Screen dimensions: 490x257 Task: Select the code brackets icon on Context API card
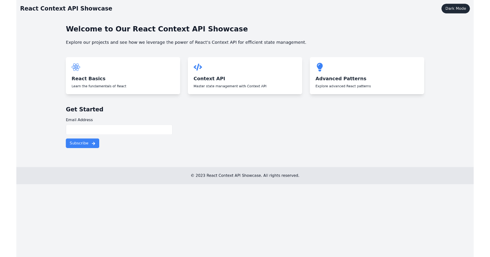198,67
